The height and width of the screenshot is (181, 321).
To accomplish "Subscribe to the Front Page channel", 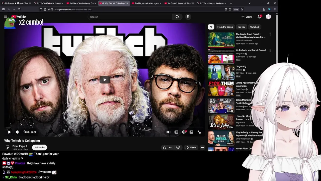I will click(40, 148).
